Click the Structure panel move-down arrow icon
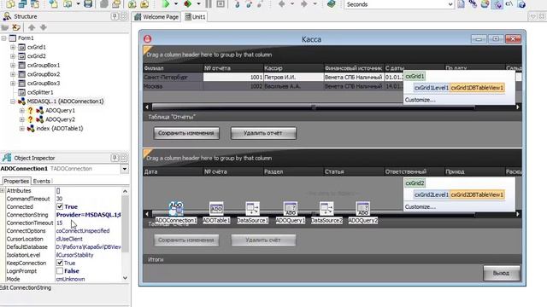547x307 pixels. 44,27
